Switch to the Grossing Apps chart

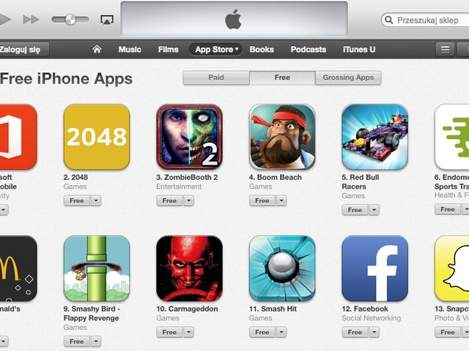[x=348, y=78]
